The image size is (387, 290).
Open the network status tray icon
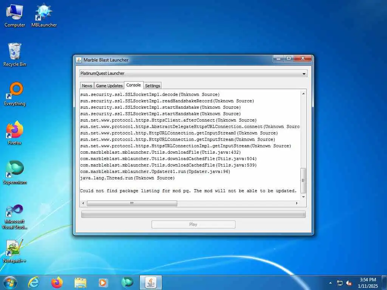[340, 283]
